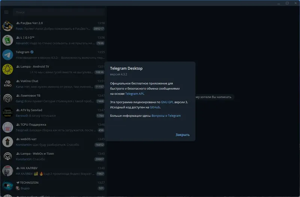Viewport: 300px width, 197px height.
Task: Open the РасДва Чат 2.0 avatar
Action: [7, 26]
